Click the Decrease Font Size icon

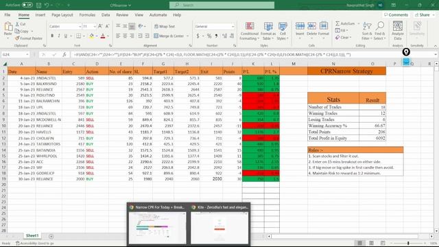pyautogui.click(x=107, y=26)
